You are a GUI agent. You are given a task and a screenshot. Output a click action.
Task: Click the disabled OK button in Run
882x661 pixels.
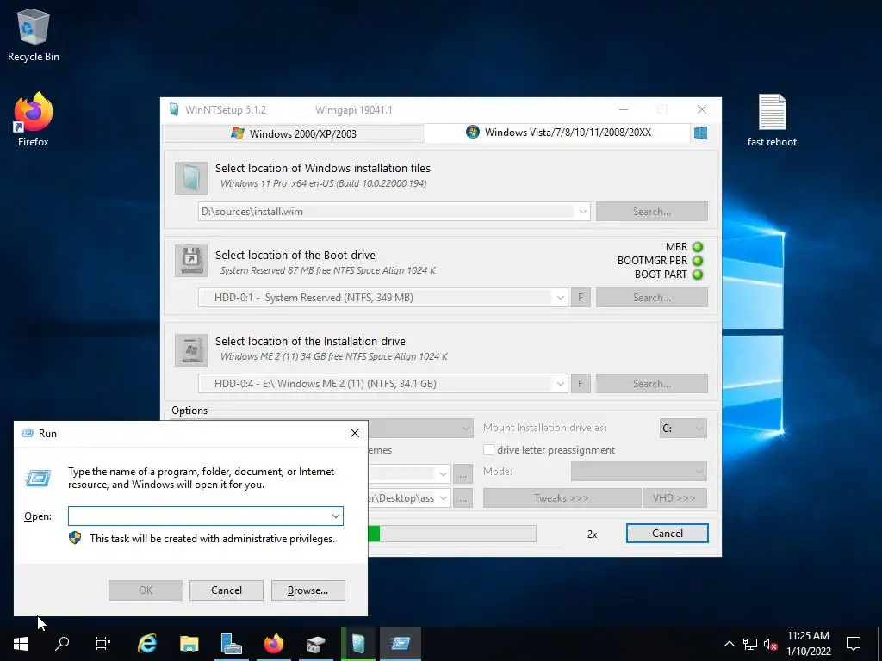point(145,590)
